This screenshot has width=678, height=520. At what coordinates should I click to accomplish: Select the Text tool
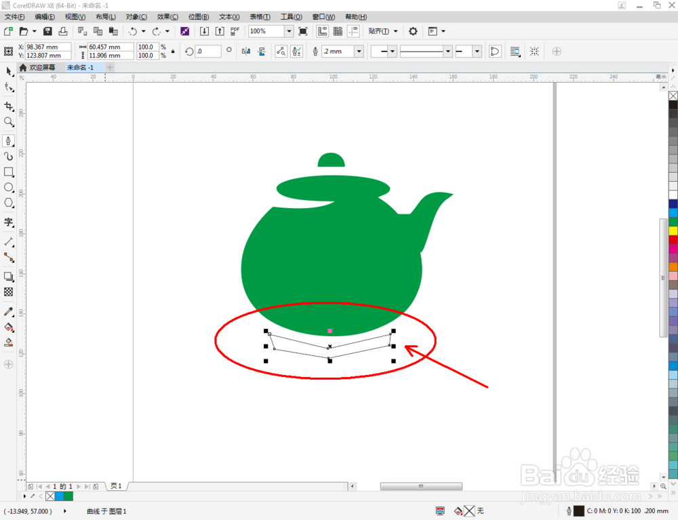click(9, 222)
